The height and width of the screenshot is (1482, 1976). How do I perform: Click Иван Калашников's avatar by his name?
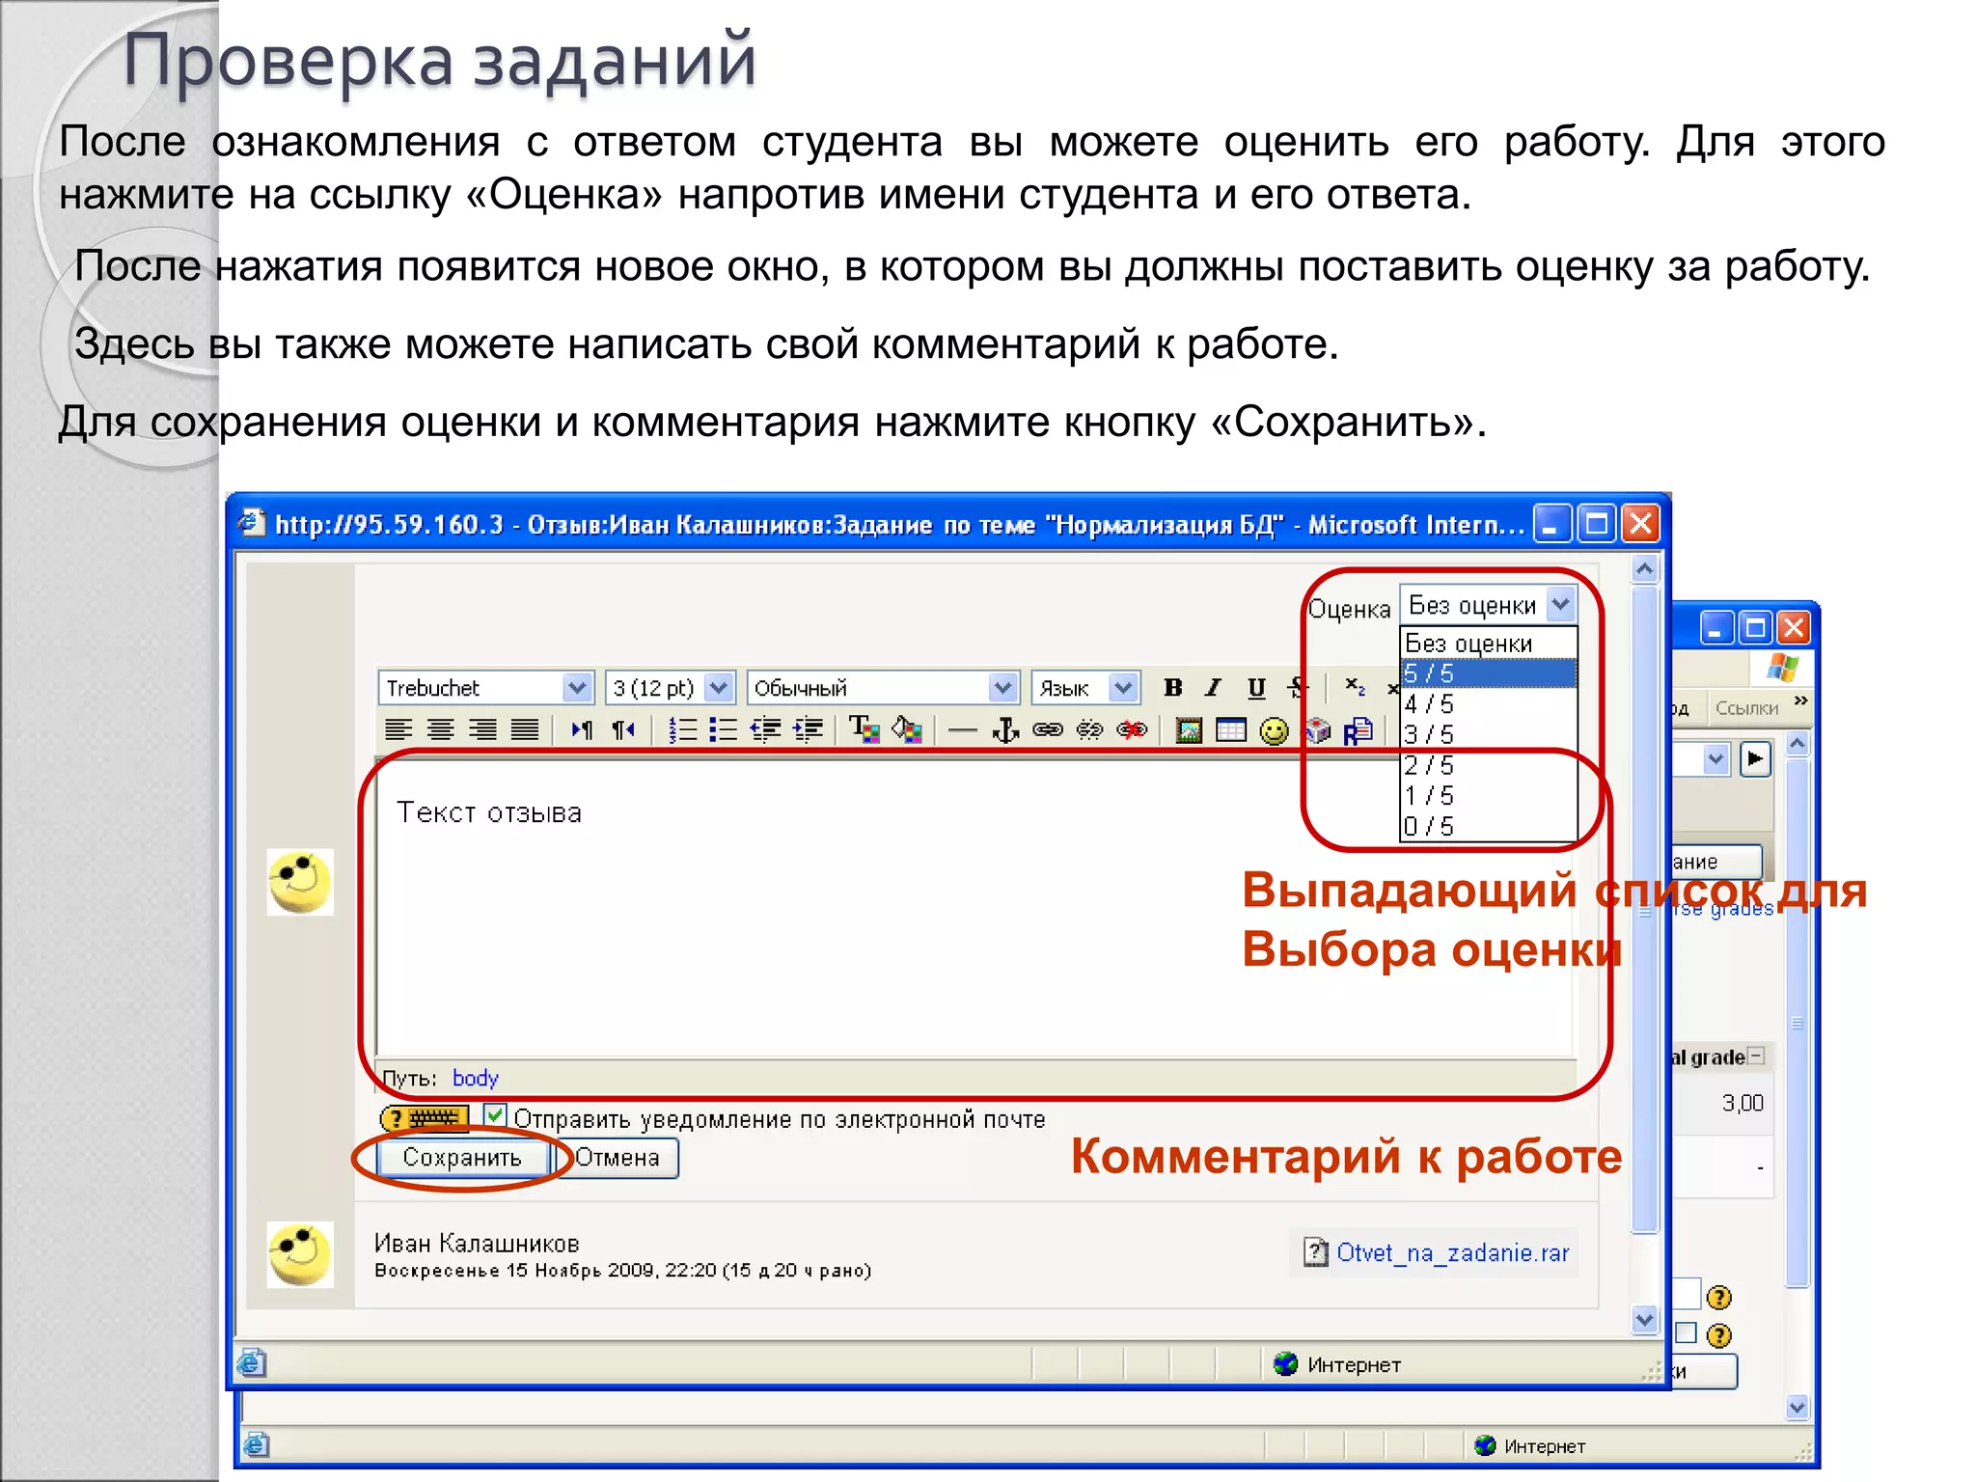300,1254
